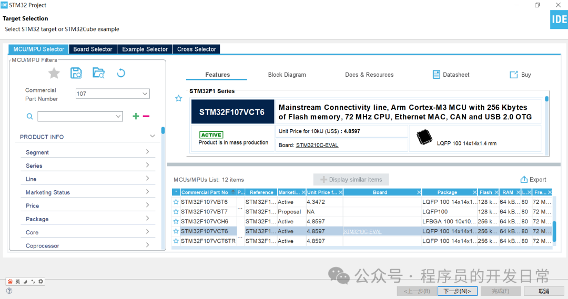568x299 pixels.
Task: Switch to Example Selector tab
Action: 145,49
